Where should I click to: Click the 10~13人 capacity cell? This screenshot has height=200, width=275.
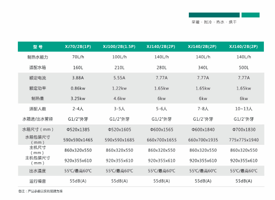click(244, 109)
